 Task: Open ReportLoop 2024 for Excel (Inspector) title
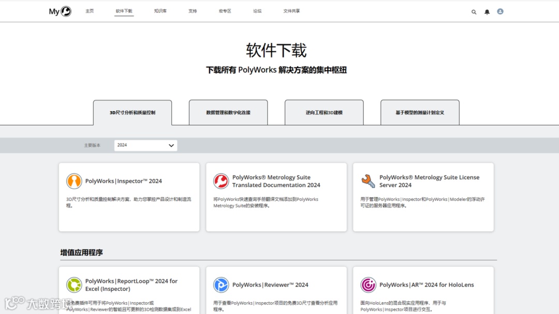coord(131,285)
